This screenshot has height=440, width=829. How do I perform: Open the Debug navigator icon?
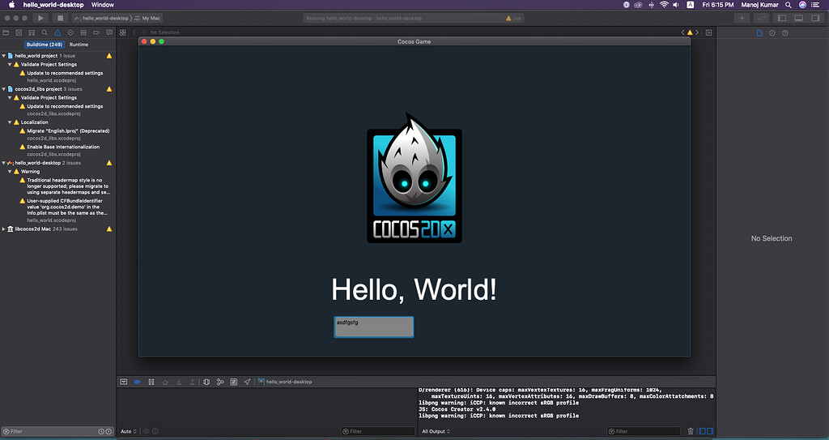[83, 32]
